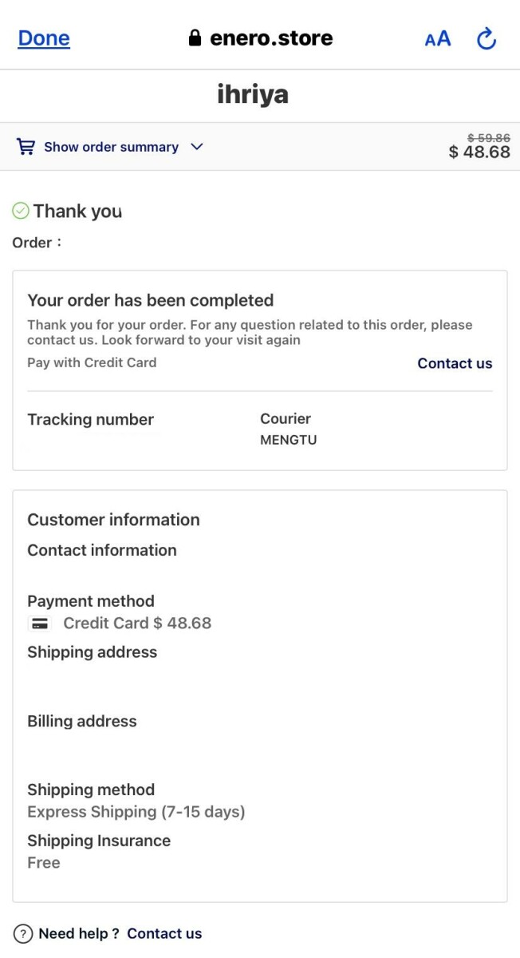
Task: Click the green checkmark circle icon
Action: pos(21,211)
